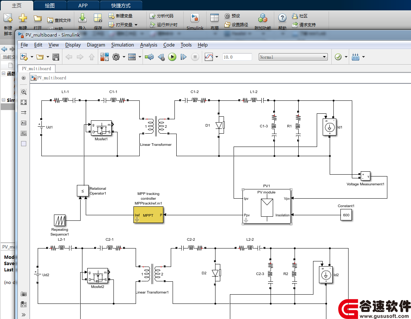The height and width of the screenshot is (319, 411).
Task: Click 设置路径 in the MATLAB ribbon
Action: point(236,25)
